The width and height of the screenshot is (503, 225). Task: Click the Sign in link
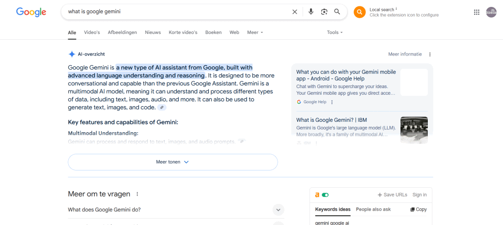coord(419,195)
